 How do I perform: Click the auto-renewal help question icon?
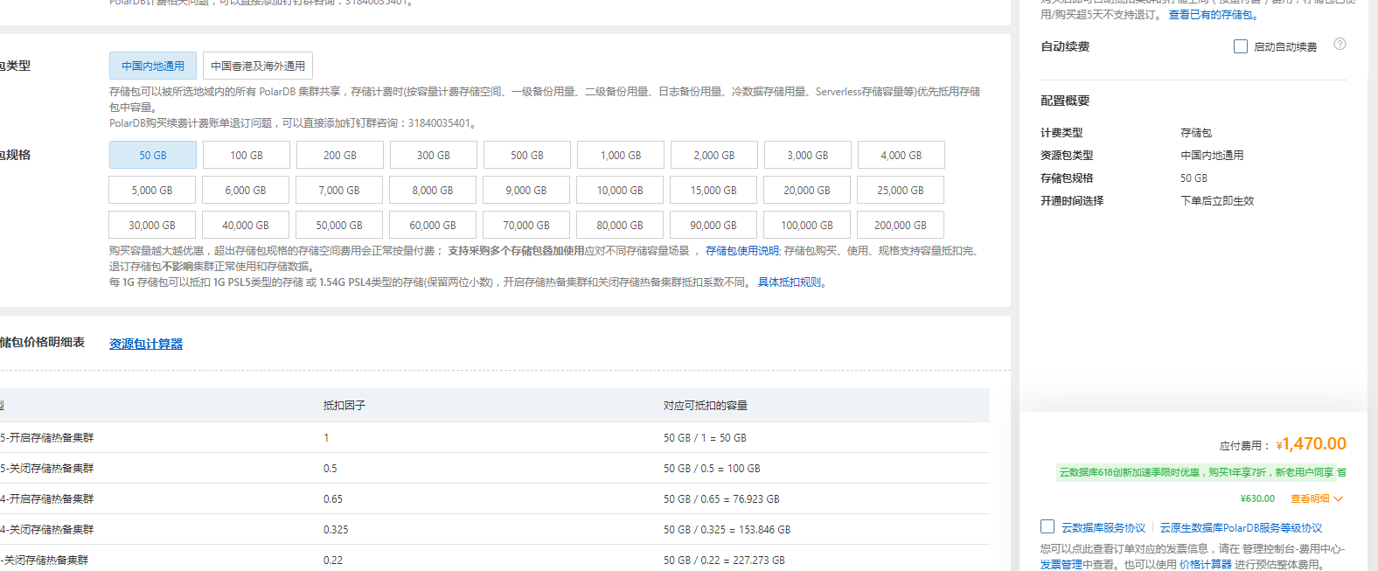[1340, 44]
